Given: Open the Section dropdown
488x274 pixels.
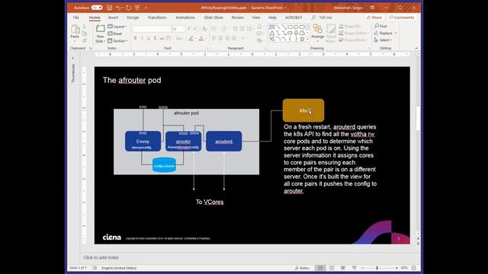Looking at the screenshot, I should click(117, 40).
